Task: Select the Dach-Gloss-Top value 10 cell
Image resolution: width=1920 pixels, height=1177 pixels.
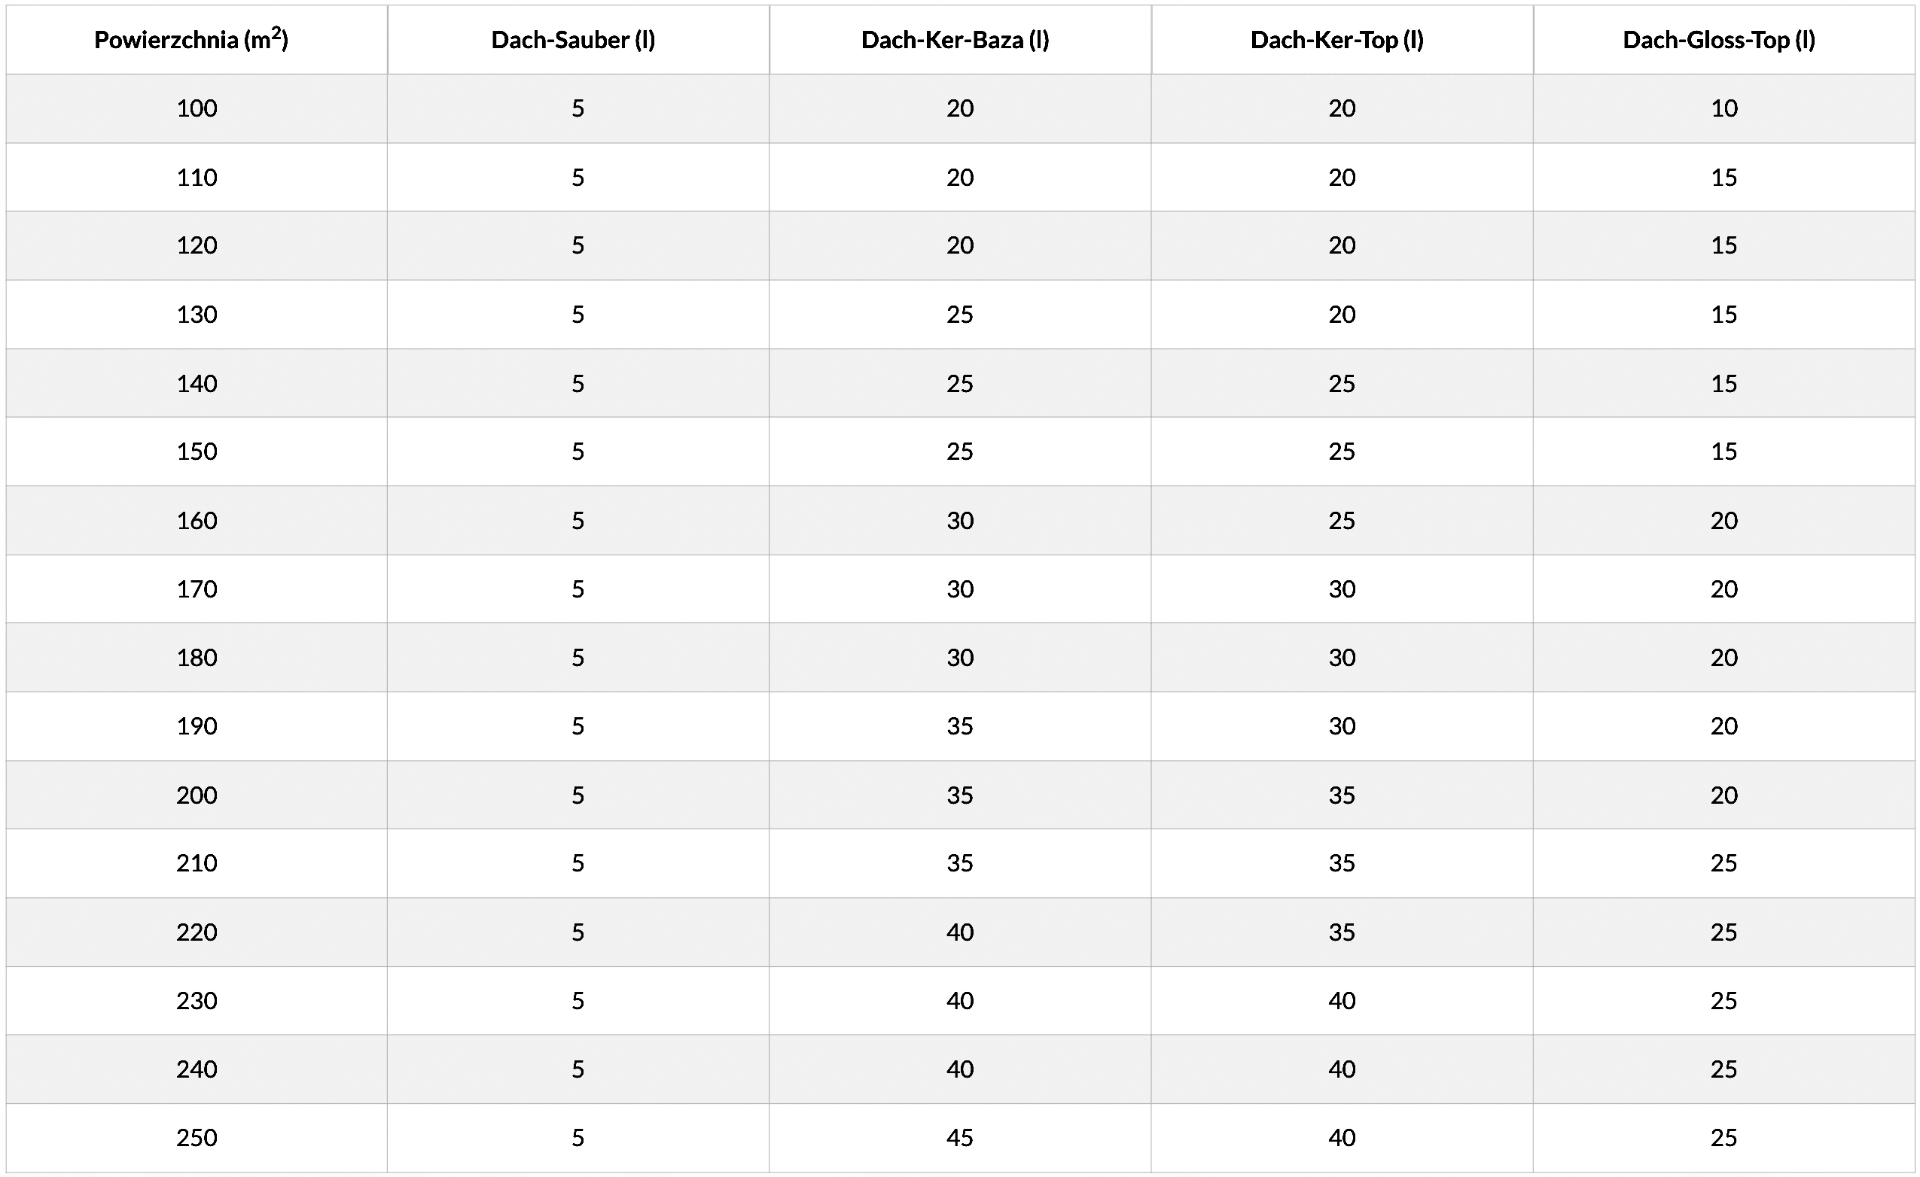Action: (x=1723, y=108)
